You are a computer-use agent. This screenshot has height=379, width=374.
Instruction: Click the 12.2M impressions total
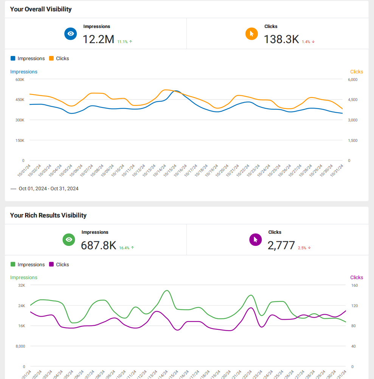click(98, 39)
